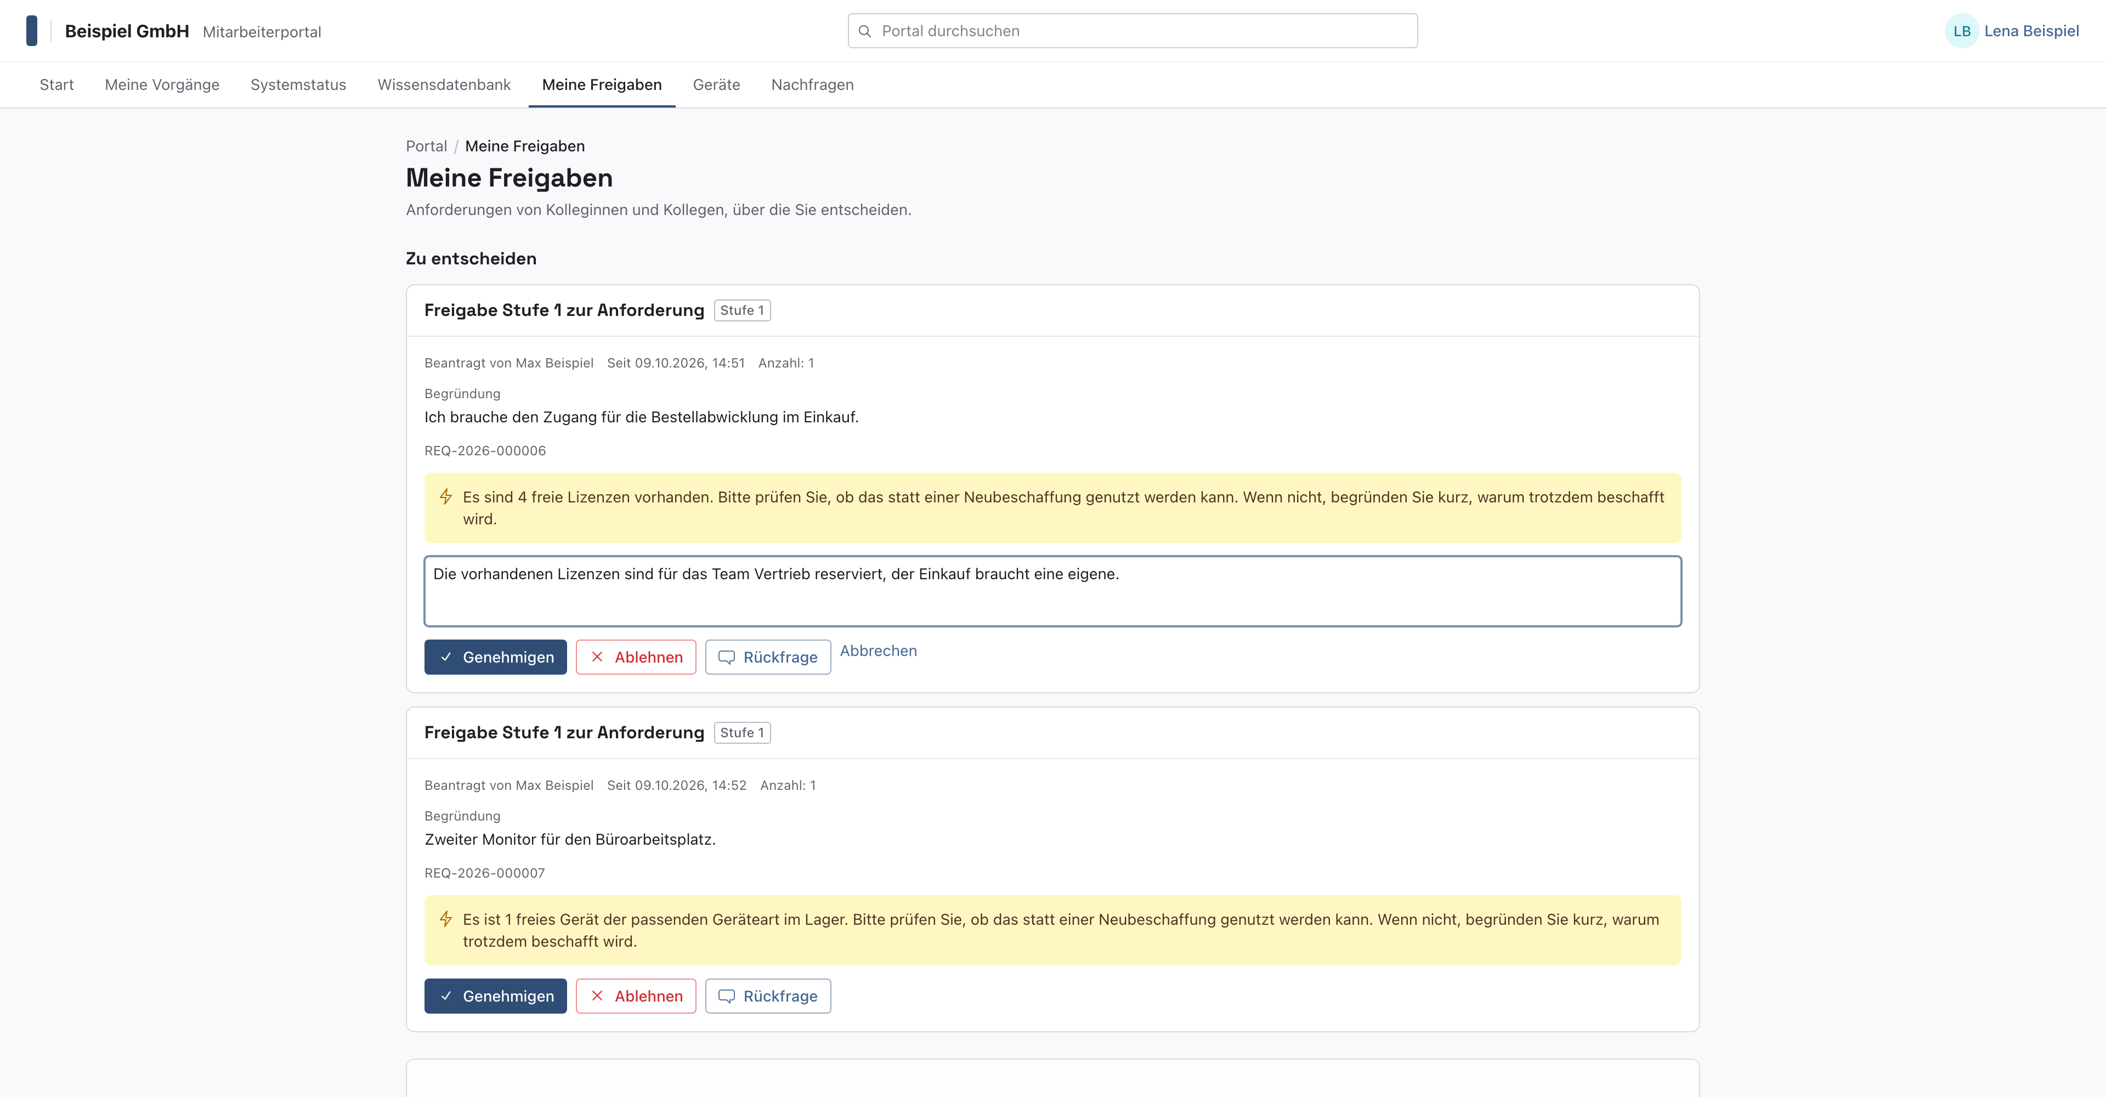Focus the Portal durchsuchen search field

click(1133, 31)
